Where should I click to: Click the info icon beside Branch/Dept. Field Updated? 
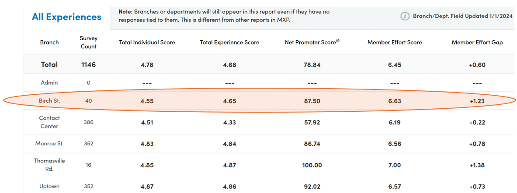pos(405,16)
